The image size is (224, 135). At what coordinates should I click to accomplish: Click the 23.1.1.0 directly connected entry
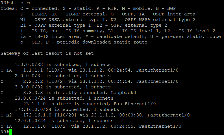78,104
